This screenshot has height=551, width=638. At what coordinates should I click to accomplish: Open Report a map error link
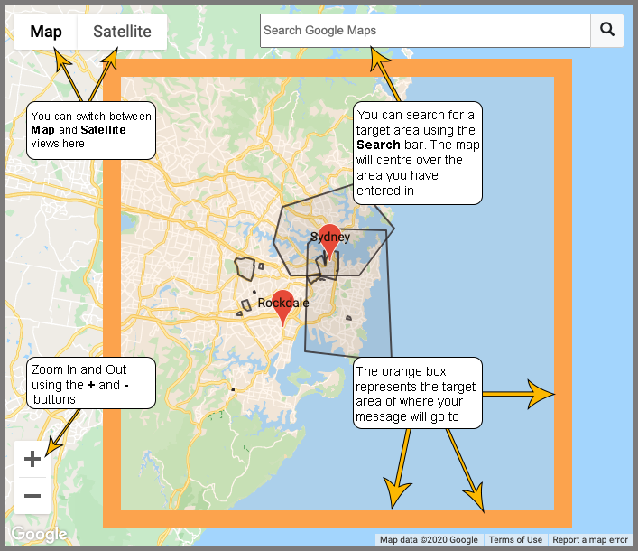pos(590,539)
